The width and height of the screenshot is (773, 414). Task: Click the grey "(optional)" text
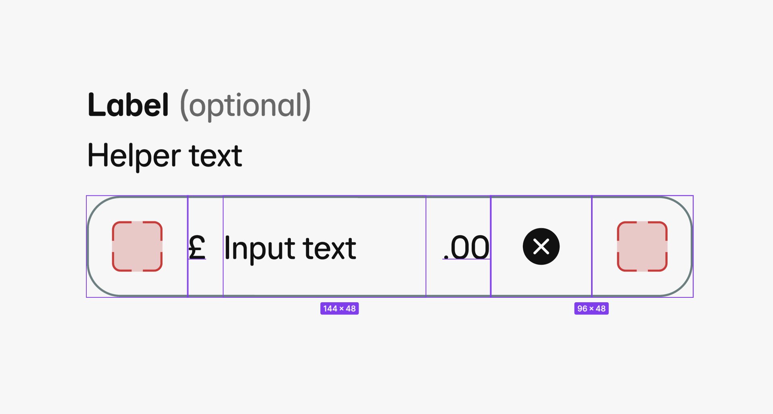click(245, 106)
